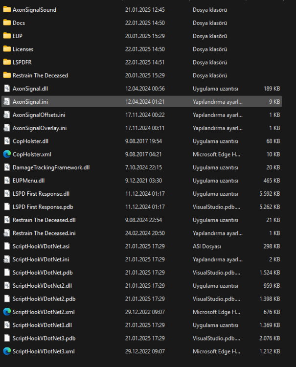The height and width of the screenshot is (367, 296).
Task: Select the ScriptHookVDotNet2.dll file name
Action: (x=42, y=286)
